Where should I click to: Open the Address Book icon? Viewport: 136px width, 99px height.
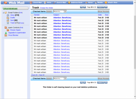click(69, 2)
